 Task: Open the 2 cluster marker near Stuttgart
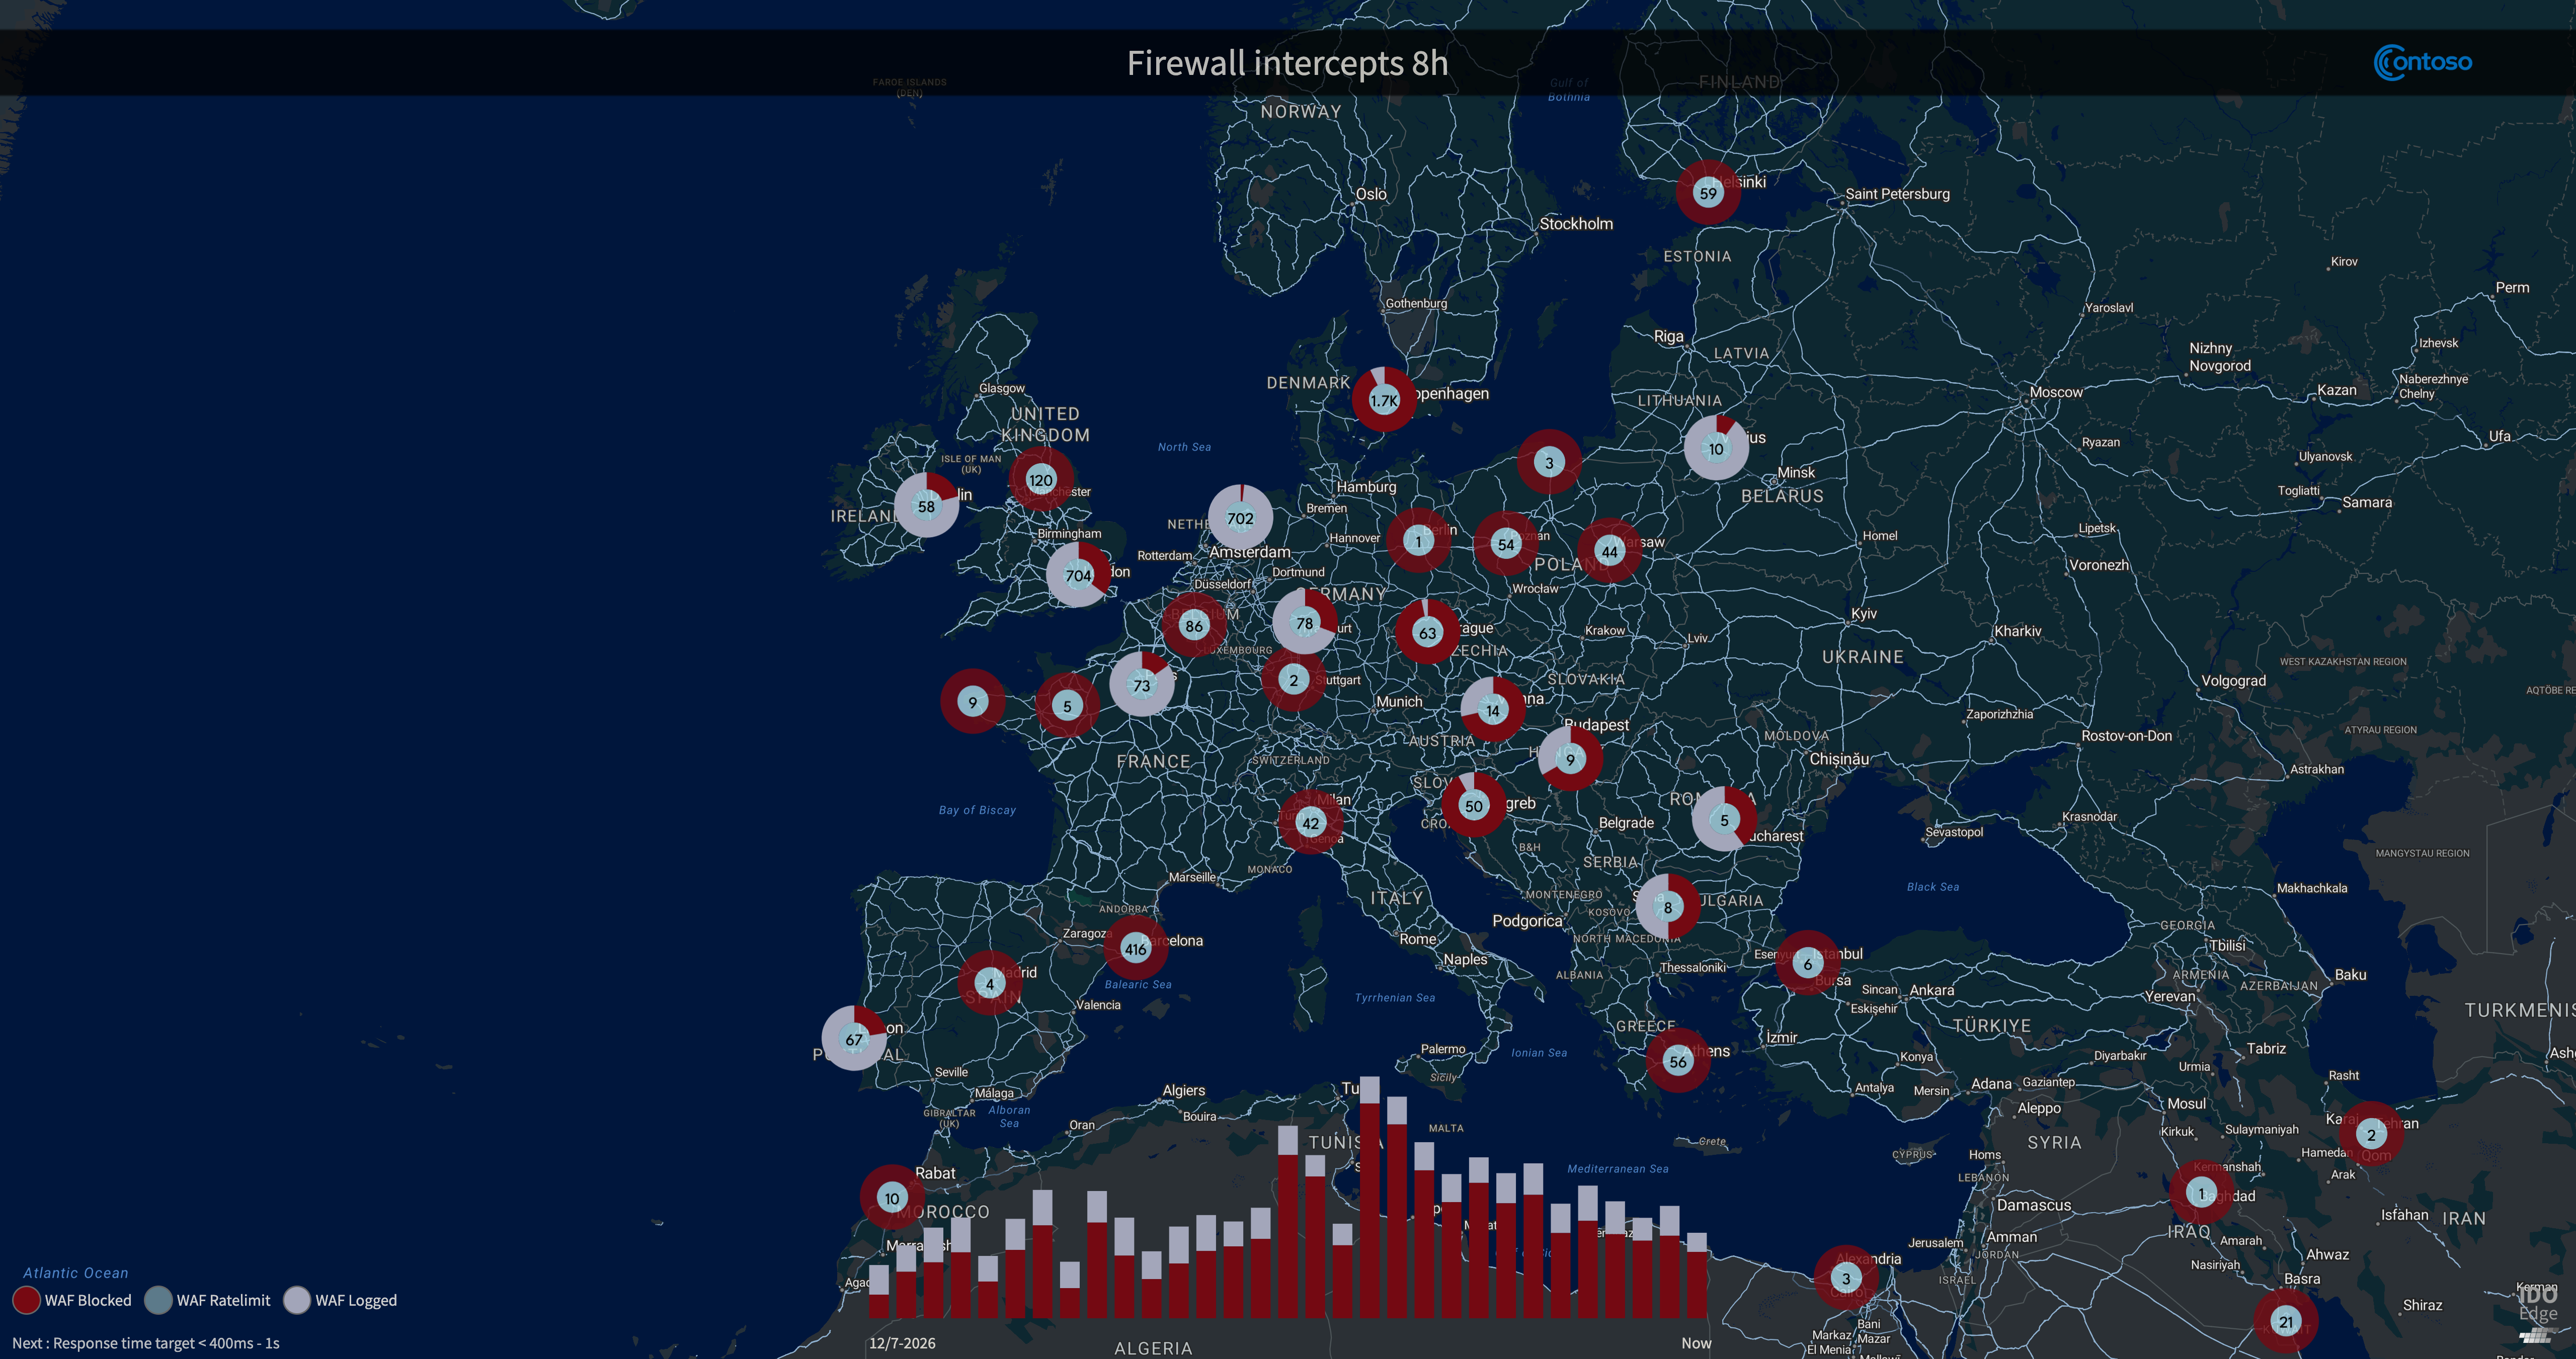1294,680
